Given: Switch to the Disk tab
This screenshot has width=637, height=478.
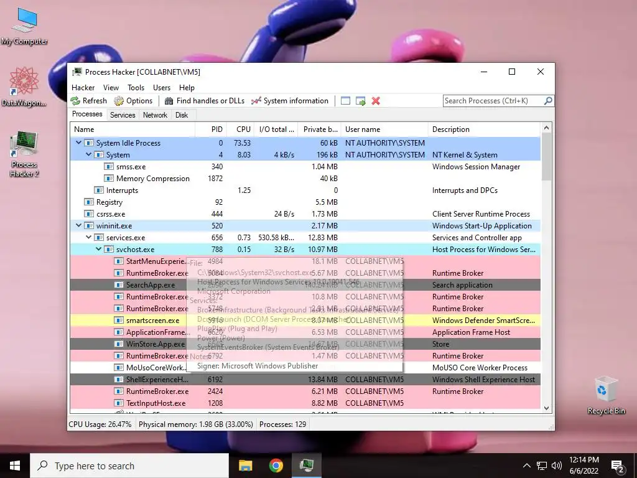Looking at the screenshot, I should [x=182, y=115].
